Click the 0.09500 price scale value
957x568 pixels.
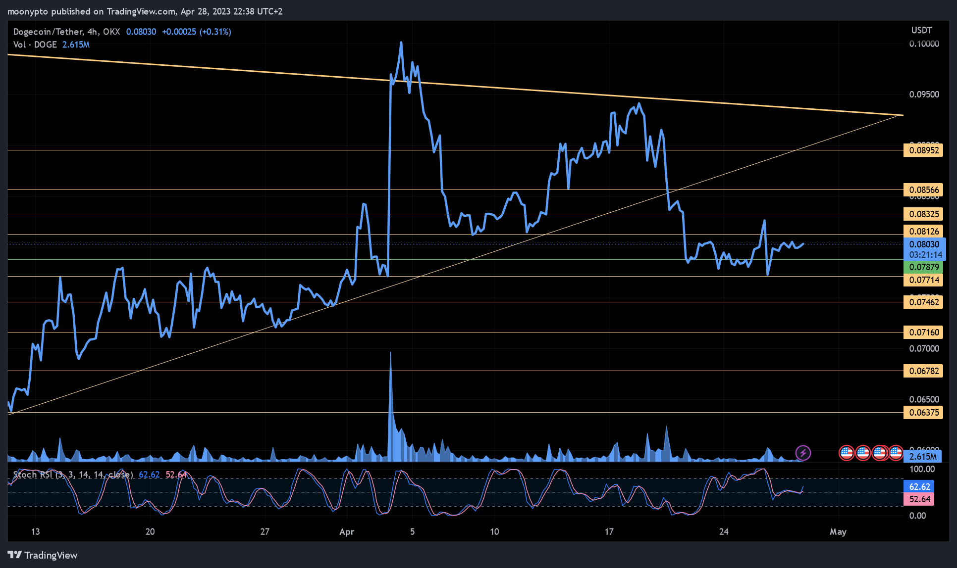point(924,94)
